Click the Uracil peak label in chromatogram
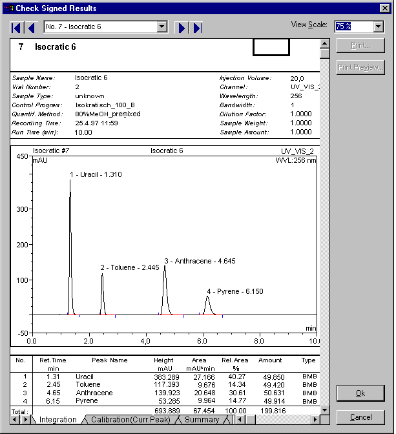Screen dimensions: 396x434 [96, 174]
